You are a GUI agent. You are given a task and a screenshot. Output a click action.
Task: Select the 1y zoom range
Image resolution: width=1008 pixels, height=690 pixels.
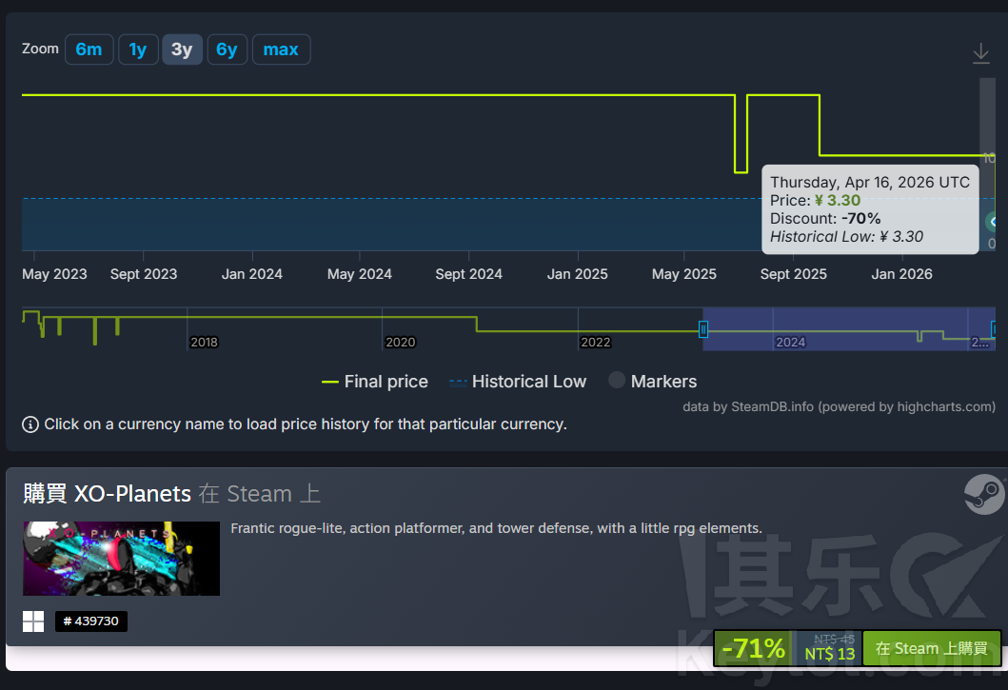[138, 49]
